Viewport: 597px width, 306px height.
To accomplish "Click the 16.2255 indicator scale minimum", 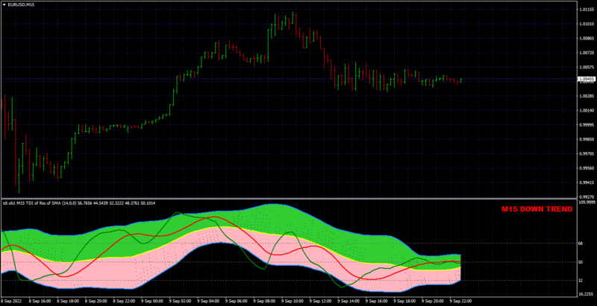I will [x=587, y=294].
